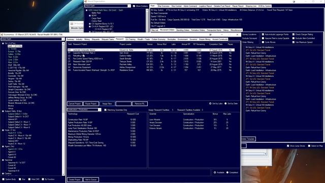Select Construction Rate 16 BP technology
Screen dimensions: 325x183
click(x=102, y=120)
